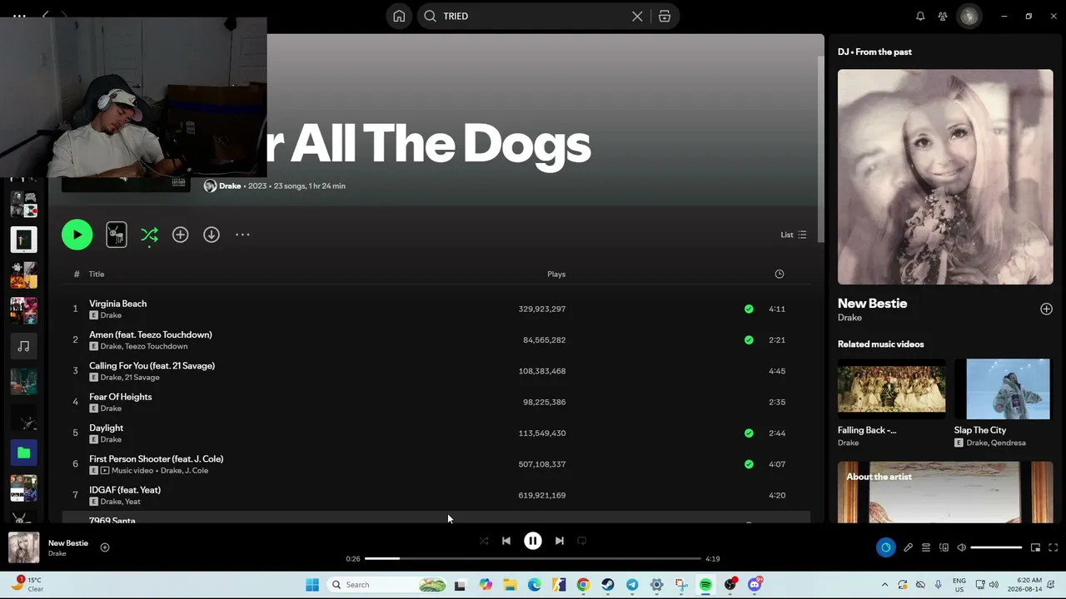Select IDGAF (feat. Yeat) track
The image size is (1066, 599).
click(x=436, y=495)
